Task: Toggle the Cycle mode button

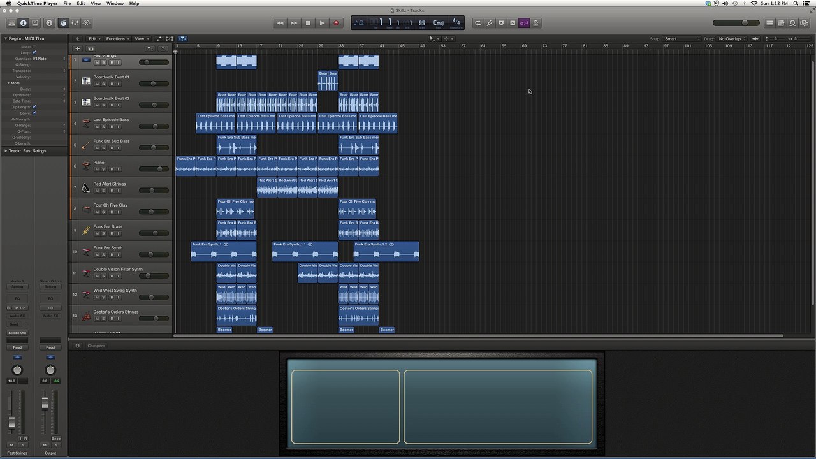Action: [x=478, y=23]
